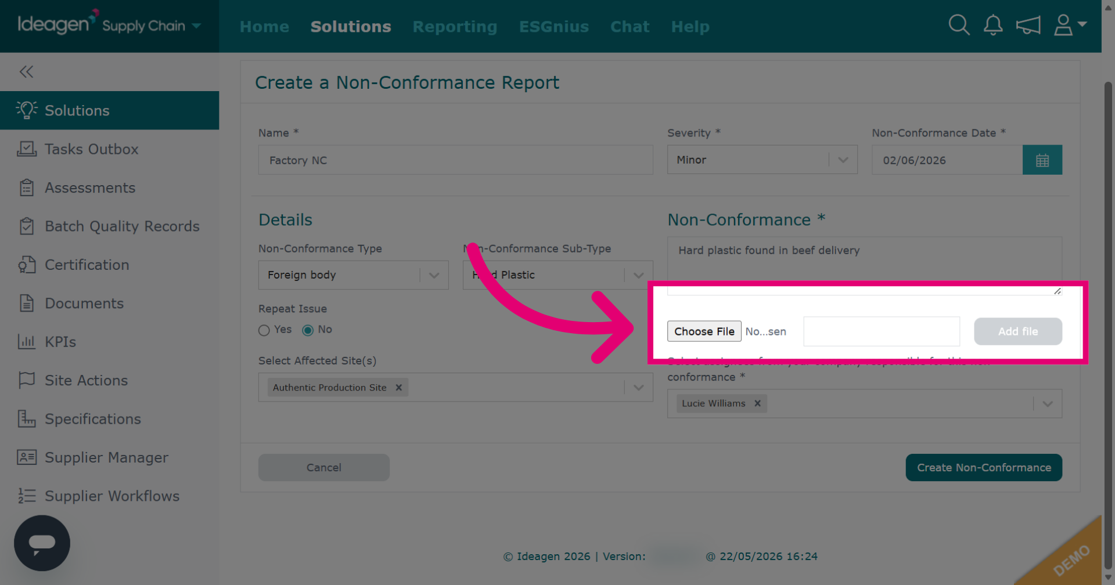Open Batch Quality Records sidebar link
The width and height of the screenshot is (1115, 585).
pos(122,226)
